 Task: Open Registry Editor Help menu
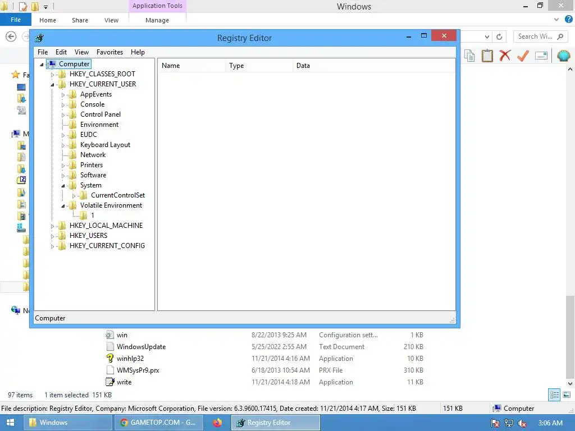tap(138, 52)
